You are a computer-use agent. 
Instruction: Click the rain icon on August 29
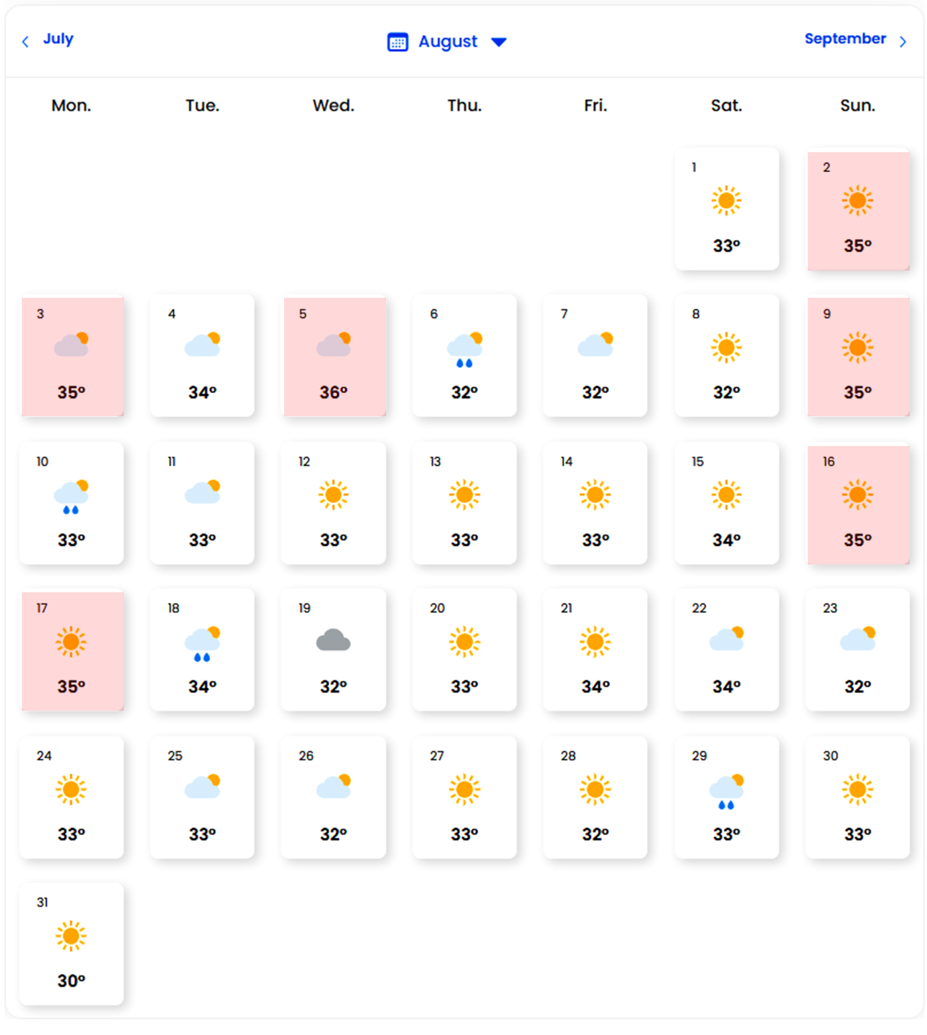point(726,791)
